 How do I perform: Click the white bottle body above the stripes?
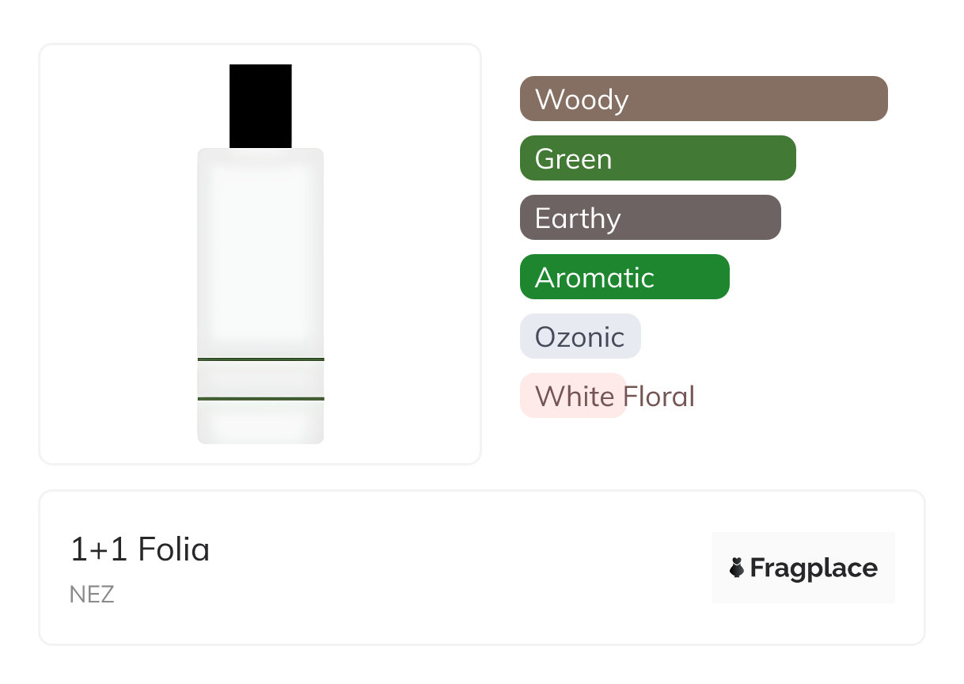click(260, 253)
